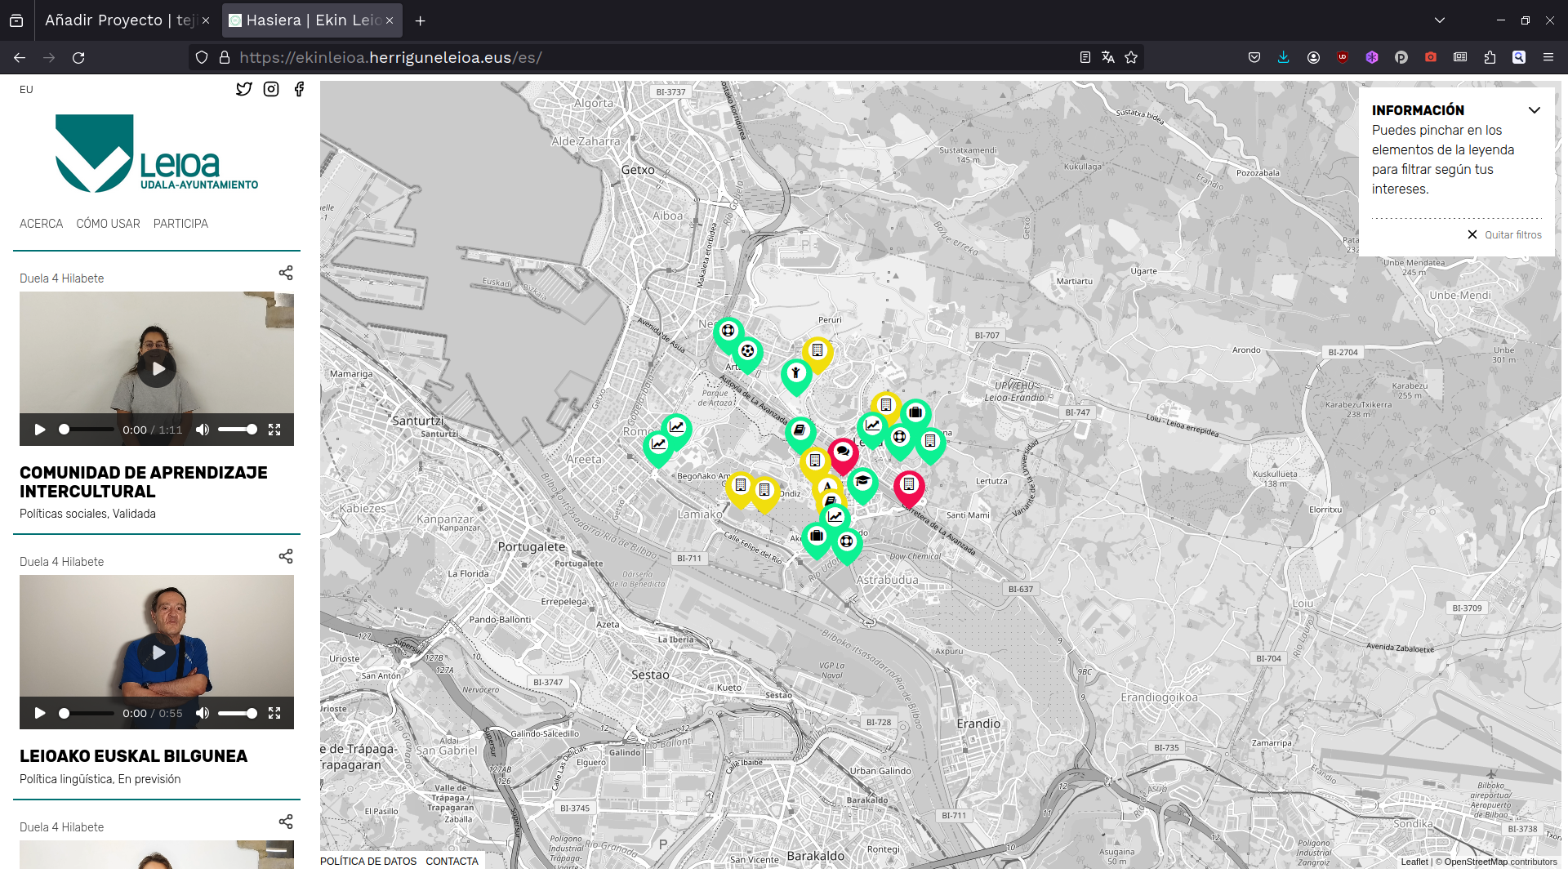The width and height of the screenshot is (1568, 882).
Task: Translate this page via address bar icon
Action: point(1108,57)
